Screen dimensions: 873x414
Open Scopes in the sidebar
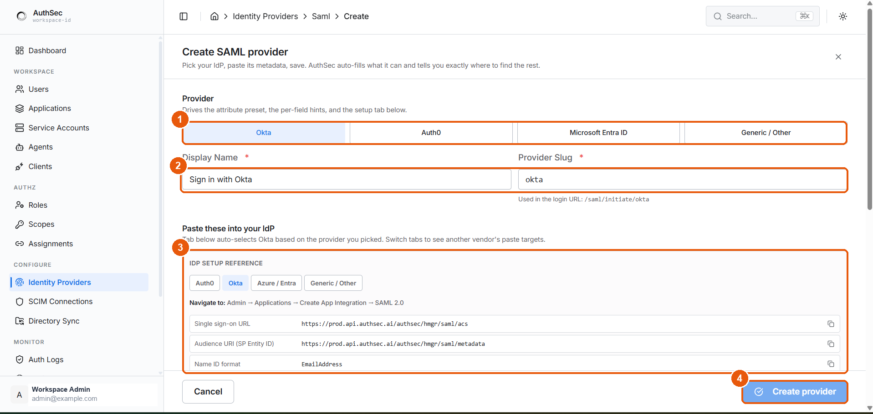[x=79, y=224]
